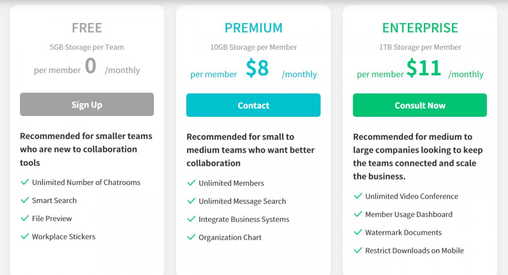Click checkmark for Restrict Downloads on Mobile

[x=358, y=250]
